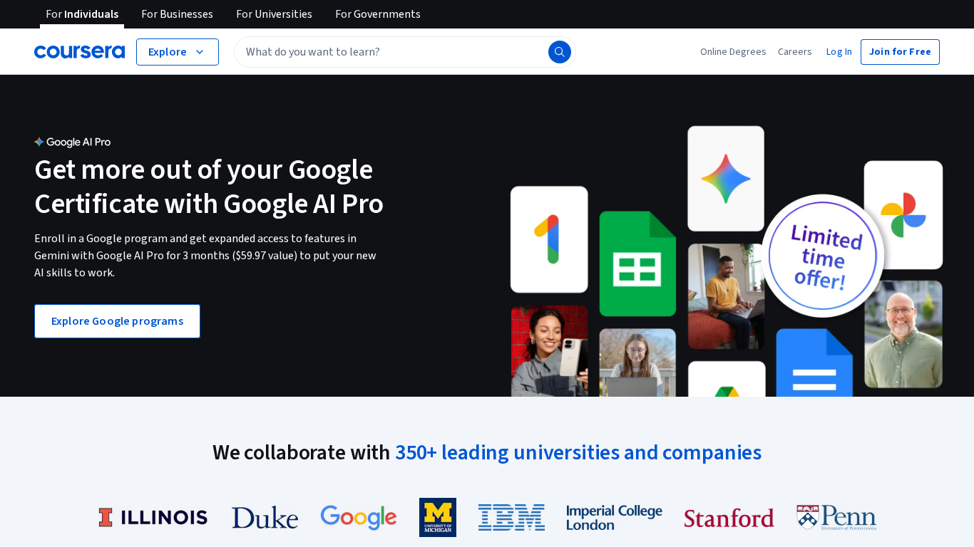Click the Penn university logo
The width and height of the screenshot is (974, 547).
click(836, 517)
